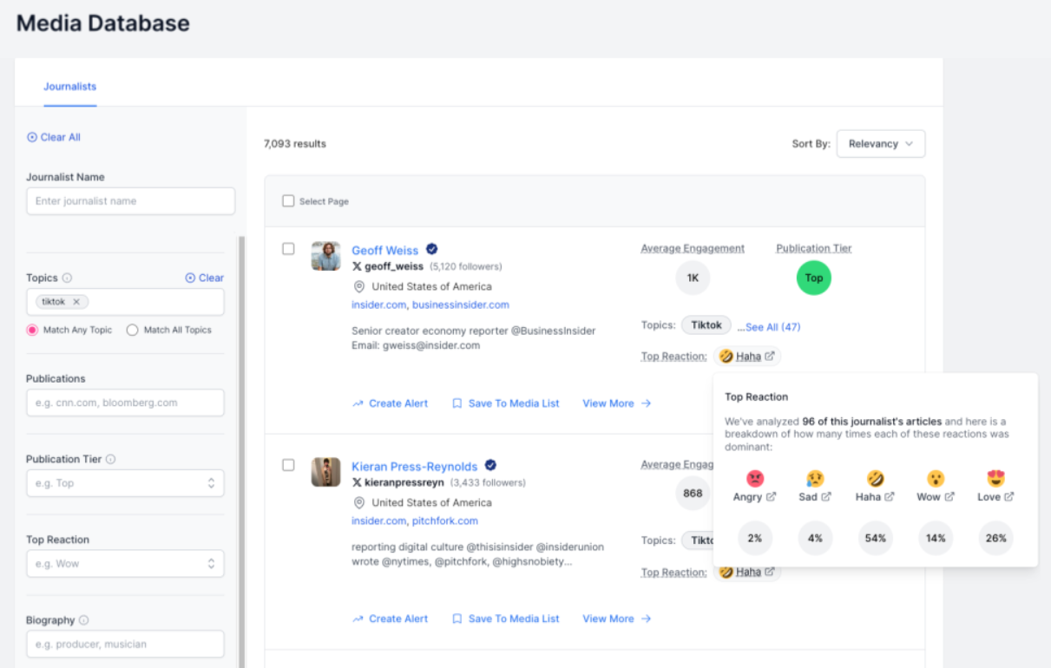The width and height of the screenshot is (1051, 668).
Task: Click the Sad emoji in the Top Reaction popup
Action: click(x=815, y=478)
